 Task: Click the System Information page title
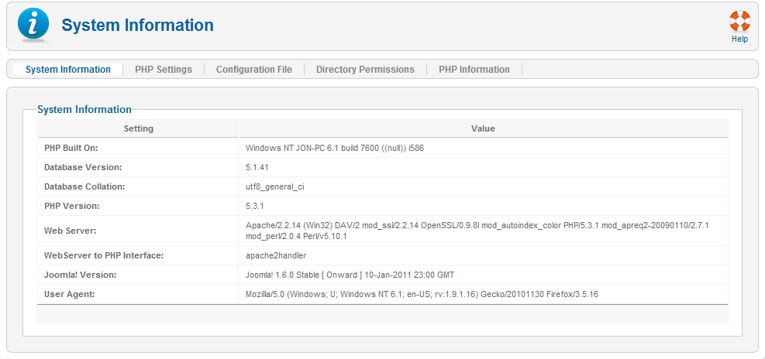point(137,26)
